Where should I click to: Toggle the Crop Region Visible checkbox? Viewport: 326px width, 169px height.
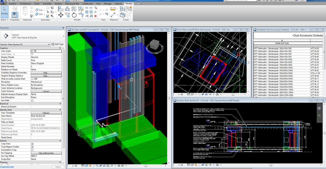32,147
